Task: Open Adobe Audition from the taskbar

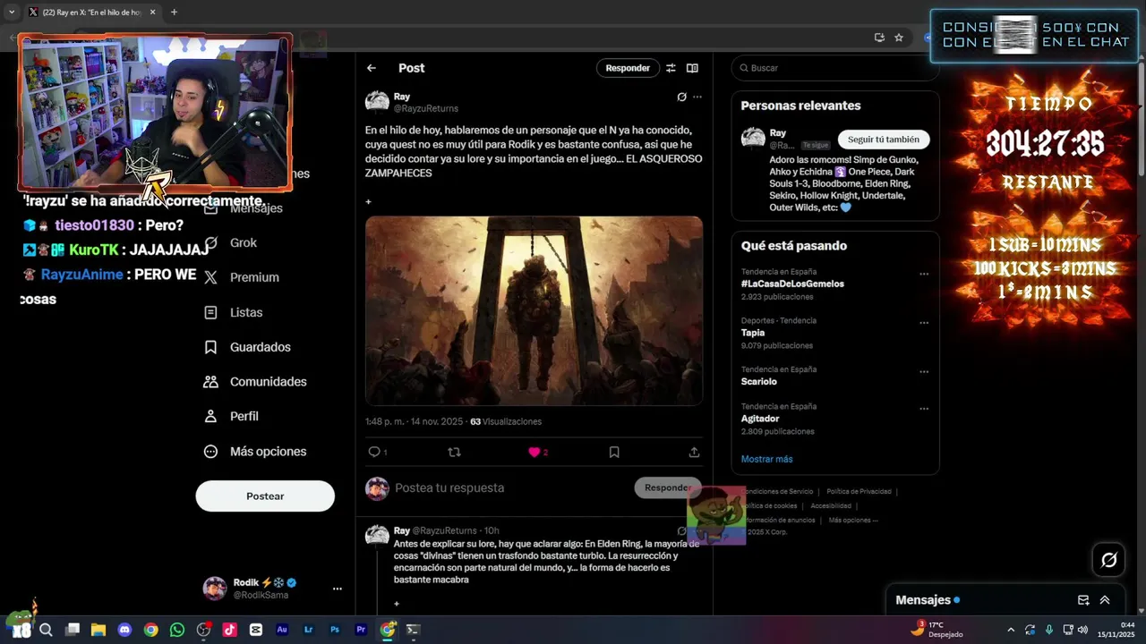Action: point(282,630)
